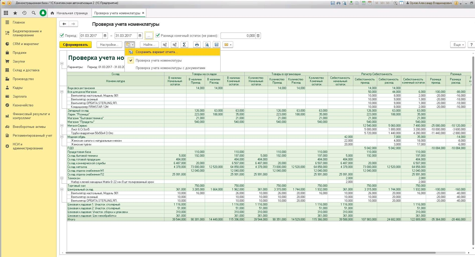Click the end date field 31.03.2017
The image size is (475, 257).
(126, 36)
